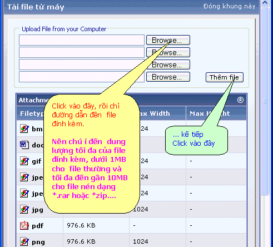The height and width of the screenshot is (247, 273).
Task: Click the third Browse button
Action: (x=168, y=65)
